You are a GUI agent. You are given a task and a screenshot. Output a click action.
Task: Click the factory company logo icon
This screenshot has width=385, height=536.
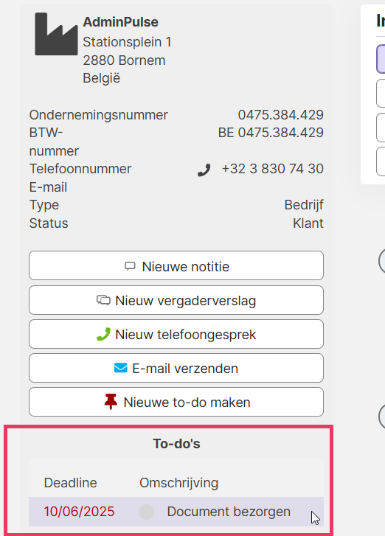click(x=56, y=34)
